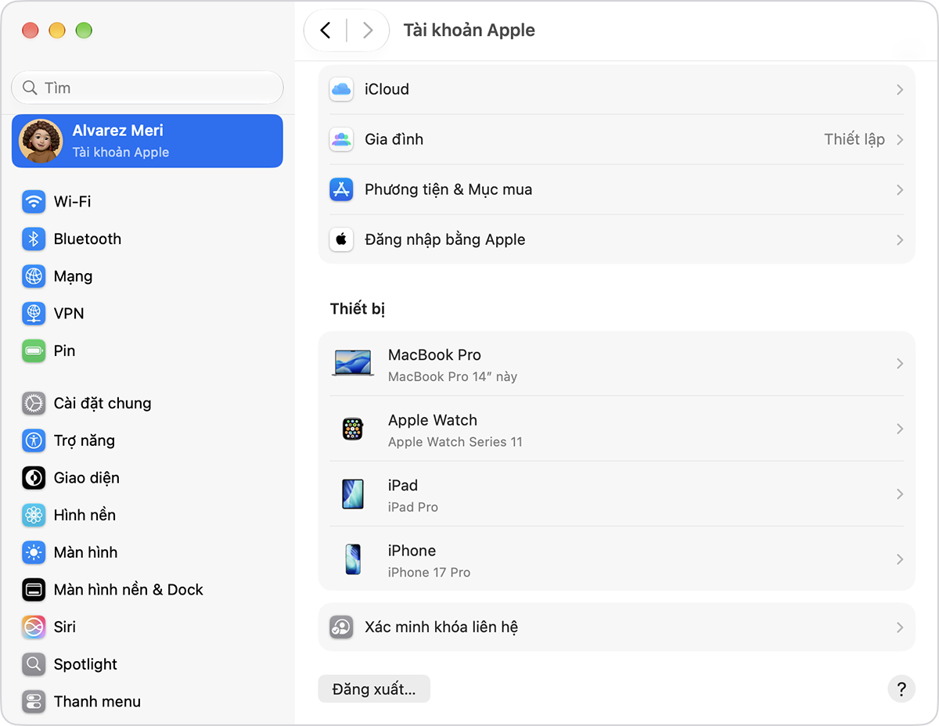Click into the Tìm search field
This screenshot has width=939, height=726.
click(147, 88)
